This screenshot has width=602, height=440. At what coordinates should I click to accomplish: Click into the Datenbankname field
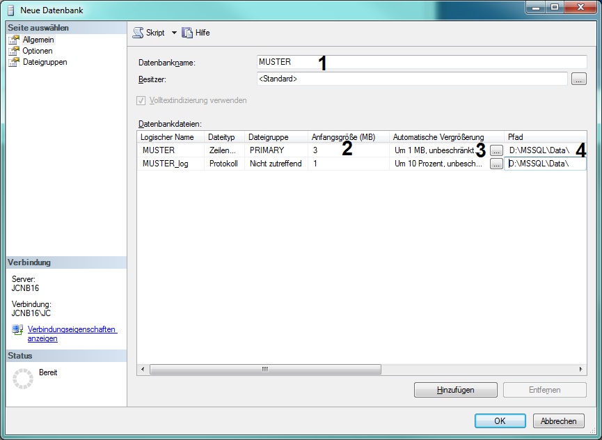click(x=422, y=62)
